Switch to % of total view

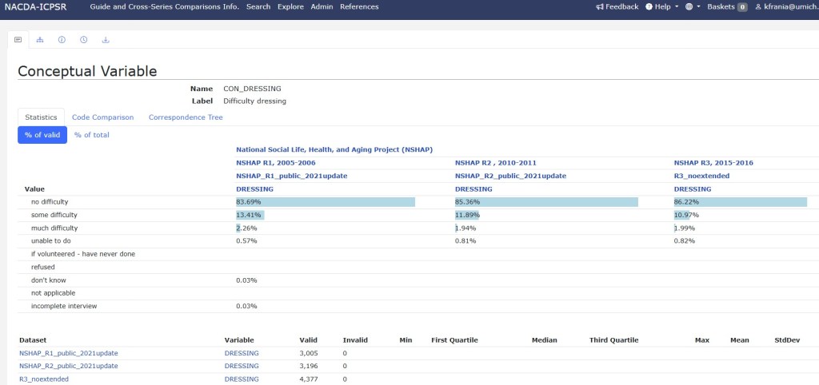pos(91,135)
